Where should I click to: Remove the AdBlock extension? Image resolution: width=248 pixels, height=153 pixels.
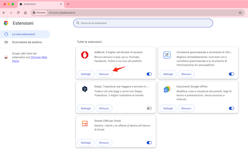[104, 74]
